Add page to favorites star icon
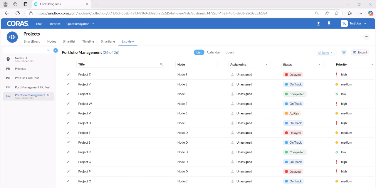 coord(337,13)
